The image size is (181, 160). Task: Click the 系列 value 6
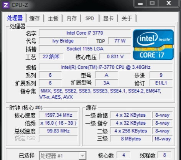[50, 75]
